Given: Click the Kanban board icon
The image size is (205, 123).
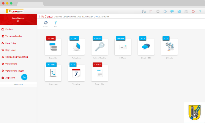Looking at the screenshot, I should tap(3, 29).
